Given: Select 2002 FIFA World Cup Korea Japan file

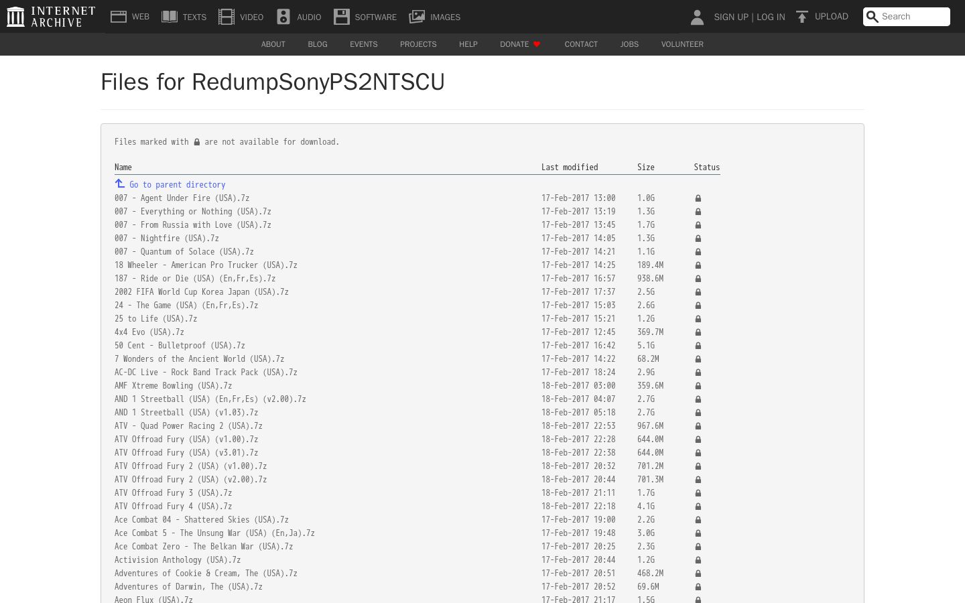Looking at the screenshot, I should pyautogui.click(x=202, y=292).
